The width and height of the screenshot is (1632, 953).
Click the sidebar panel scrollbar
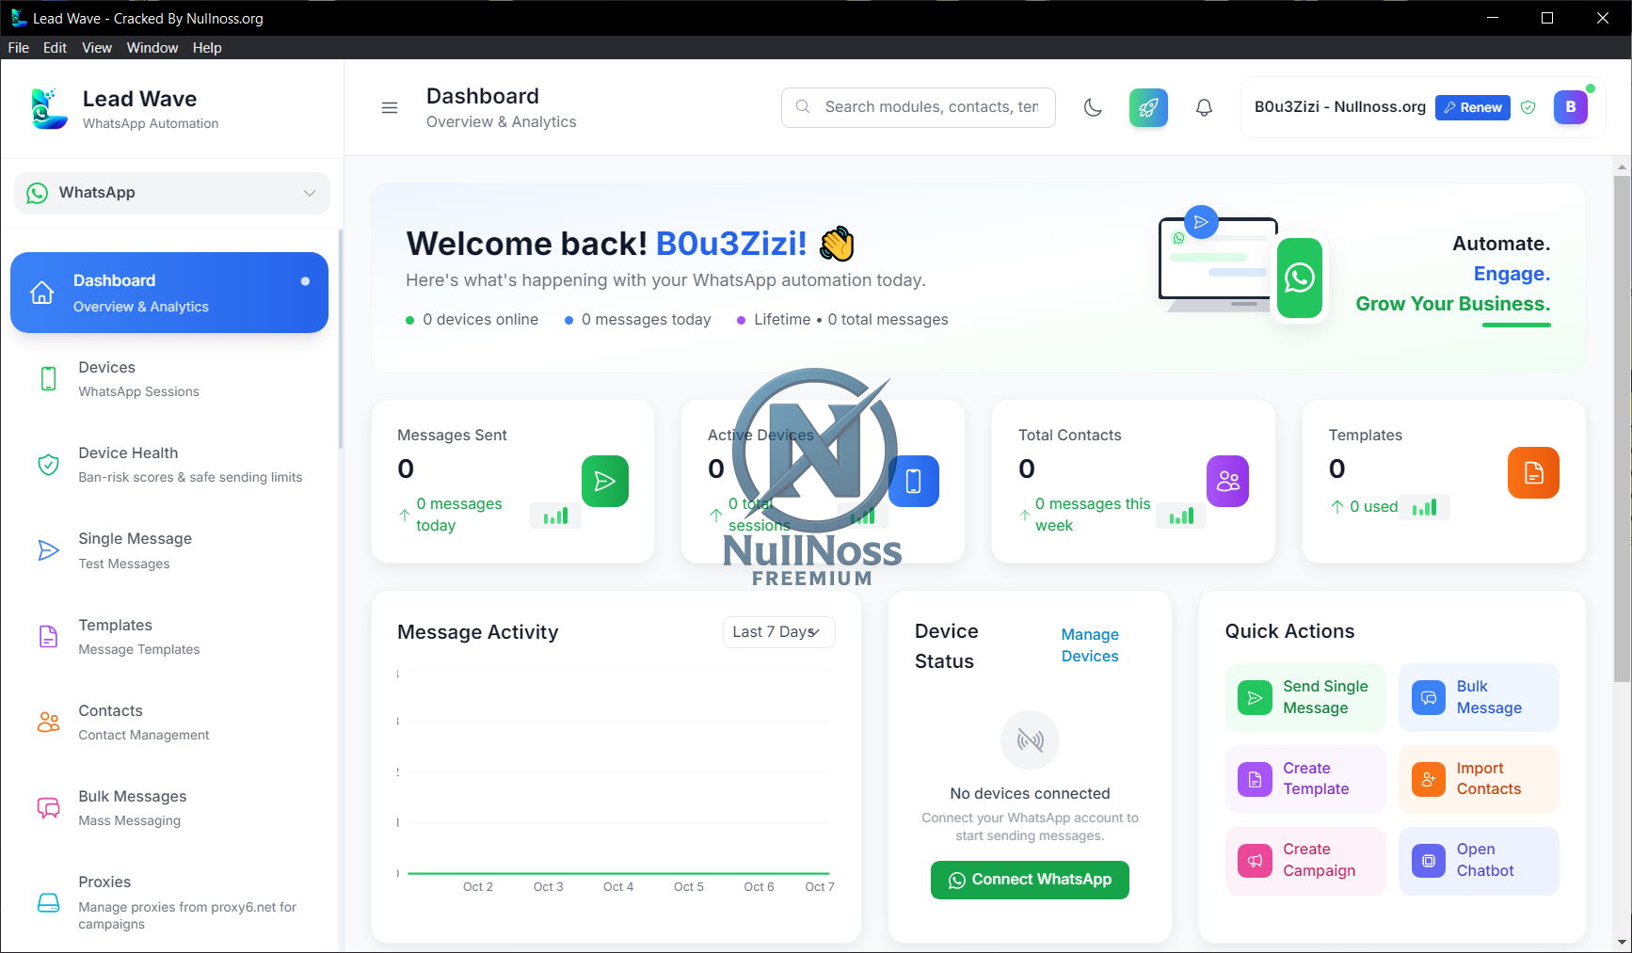340,339
